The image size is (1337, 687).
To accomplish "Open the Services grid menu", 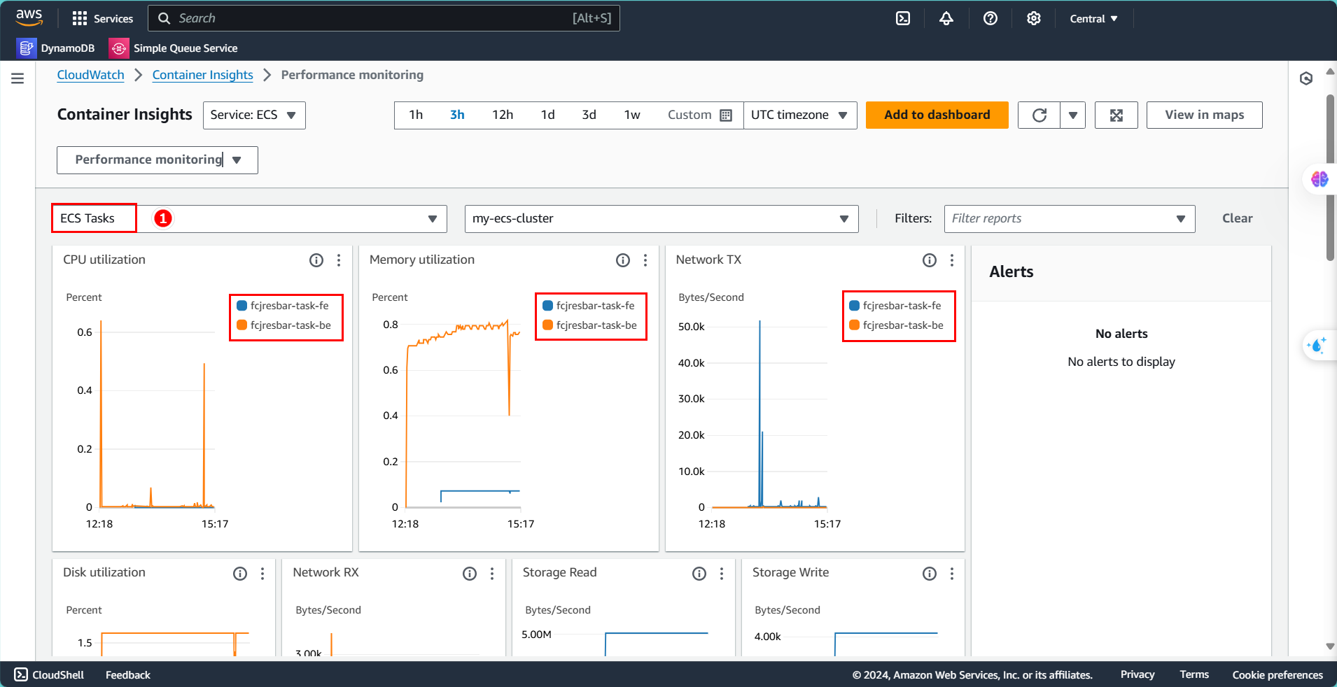I will [x=102, y=18].
